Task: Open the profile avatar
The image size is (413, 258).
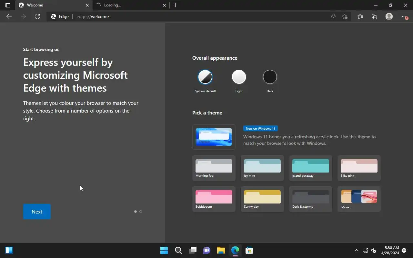Action: point(389,16)
